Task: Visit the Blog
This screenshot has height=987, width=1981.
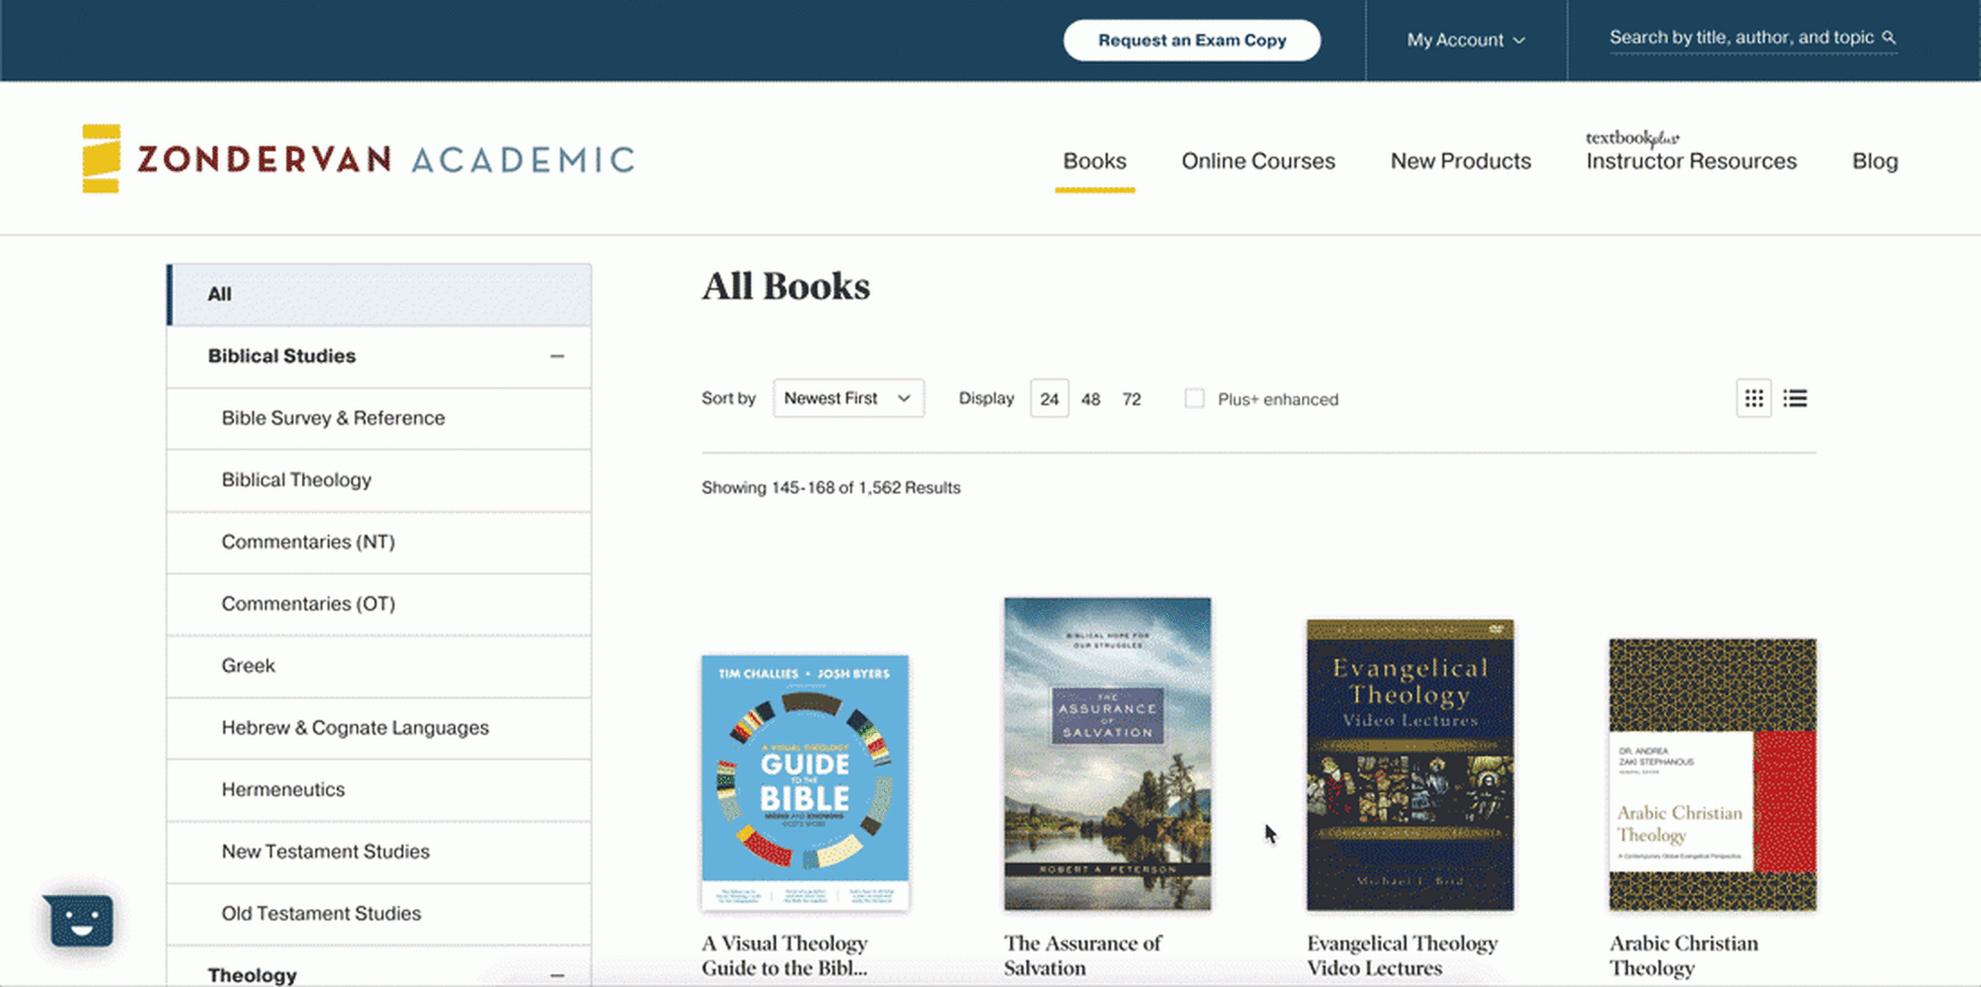Action: click(x=1875, y=161)
